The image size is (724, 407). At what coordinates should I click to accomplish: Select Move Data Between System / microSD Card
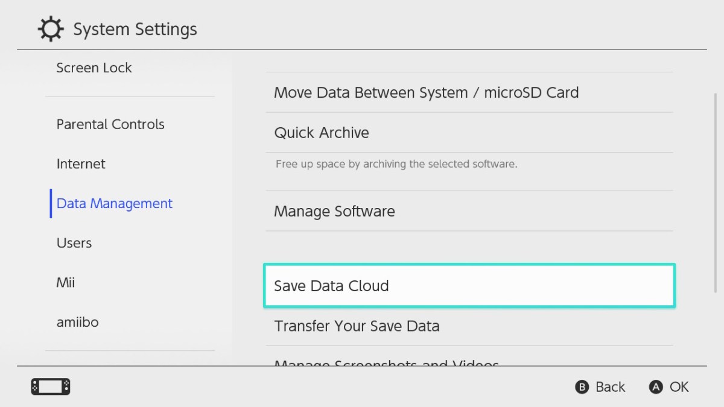pos(426,92)
